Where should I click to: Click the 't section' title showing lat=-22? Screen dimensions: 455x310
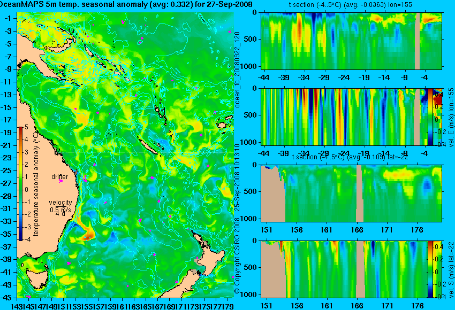pos(350,157)
